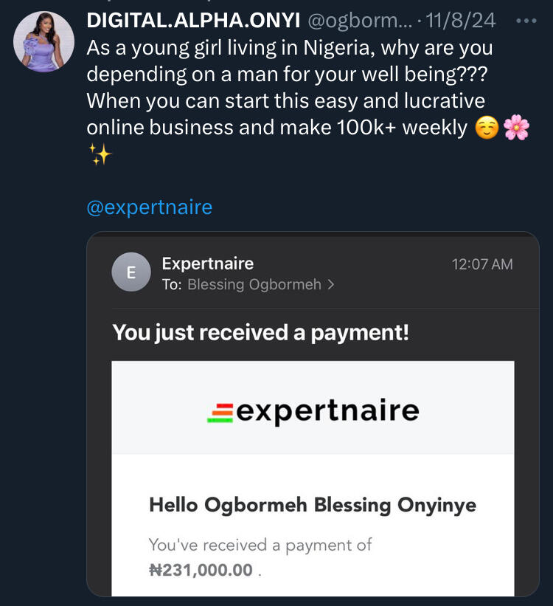Viewport: 553px width, 606px height.
Task: Click the smiling face emoji in the tweet
Action: click(487, 128)
